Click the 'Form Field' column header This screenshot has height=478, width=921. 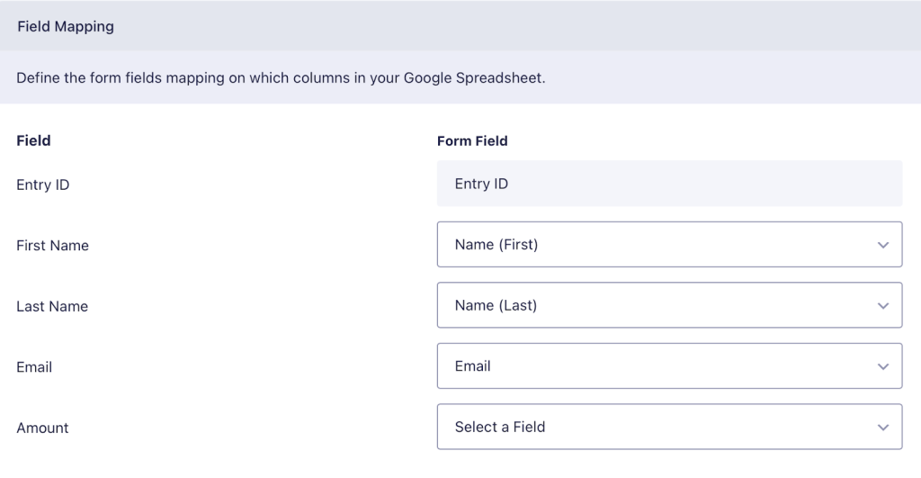(472, 141)
